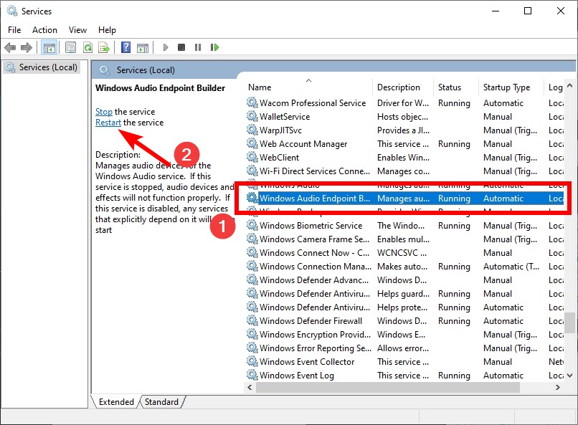Toggle the Show/Hide Action Pane icon
578x425 pixels.
143,47
